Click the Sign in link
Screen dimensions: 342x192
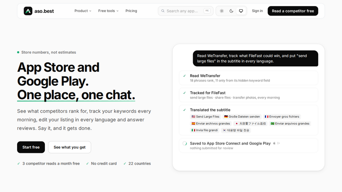coord(257,11)
